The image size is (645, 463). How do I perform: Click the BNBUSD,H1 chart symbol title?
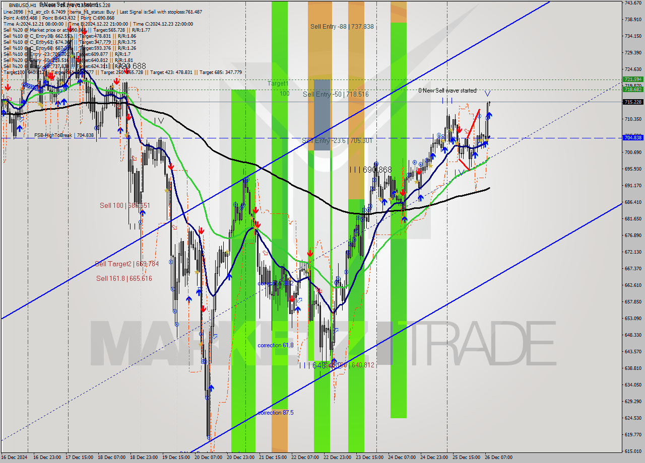point(22,5)
